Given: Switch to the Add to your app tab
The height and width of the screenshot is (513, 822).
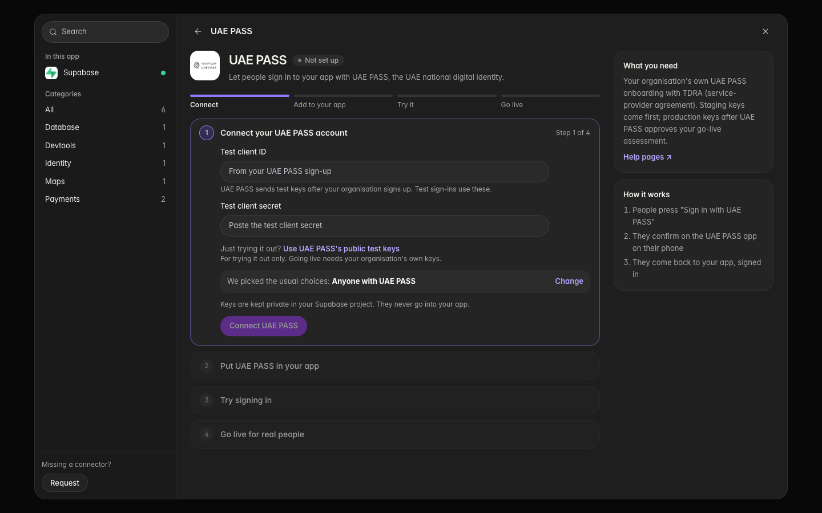Looking at the screenshot, I should point(343,102).
